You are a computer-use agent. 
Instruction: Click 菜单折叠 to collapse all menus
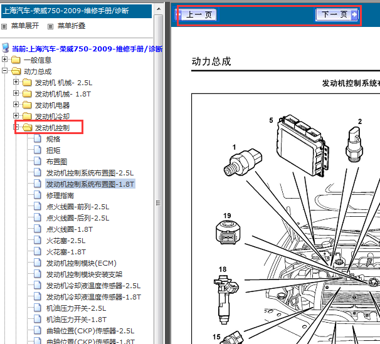point(71,26)
